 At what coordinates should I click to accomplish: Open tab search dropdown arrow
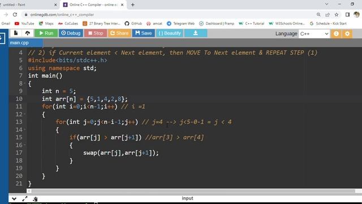pos(327,4)
